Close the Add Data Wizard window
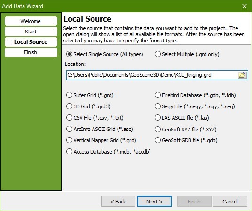 coord(244,6)
